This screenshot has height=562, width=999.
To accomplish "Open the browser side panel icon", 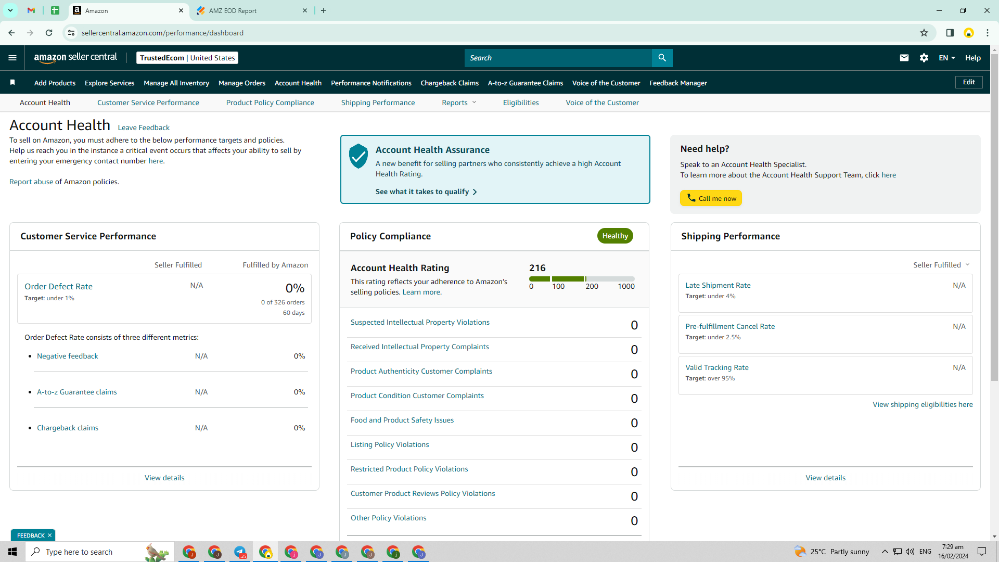I will (950, 33).
